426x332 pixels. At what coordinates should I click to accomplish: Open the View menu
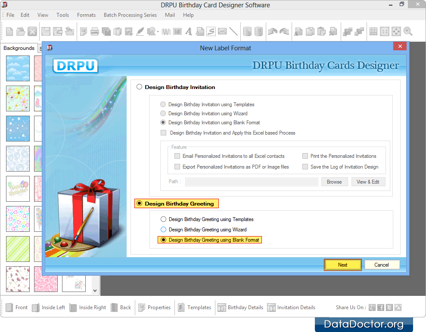click(43, 15)
